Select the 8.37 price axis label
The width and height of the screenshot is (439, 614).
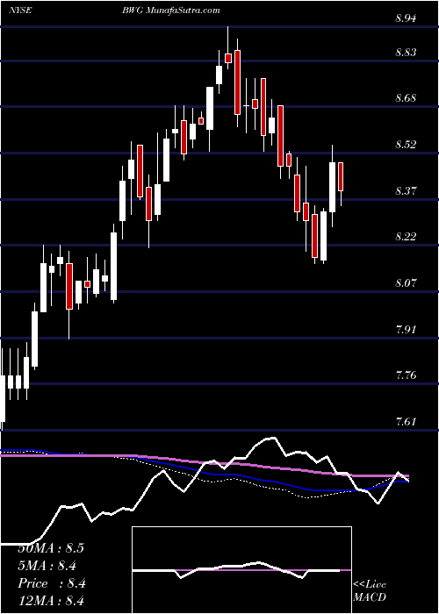(x=406, y=190)
